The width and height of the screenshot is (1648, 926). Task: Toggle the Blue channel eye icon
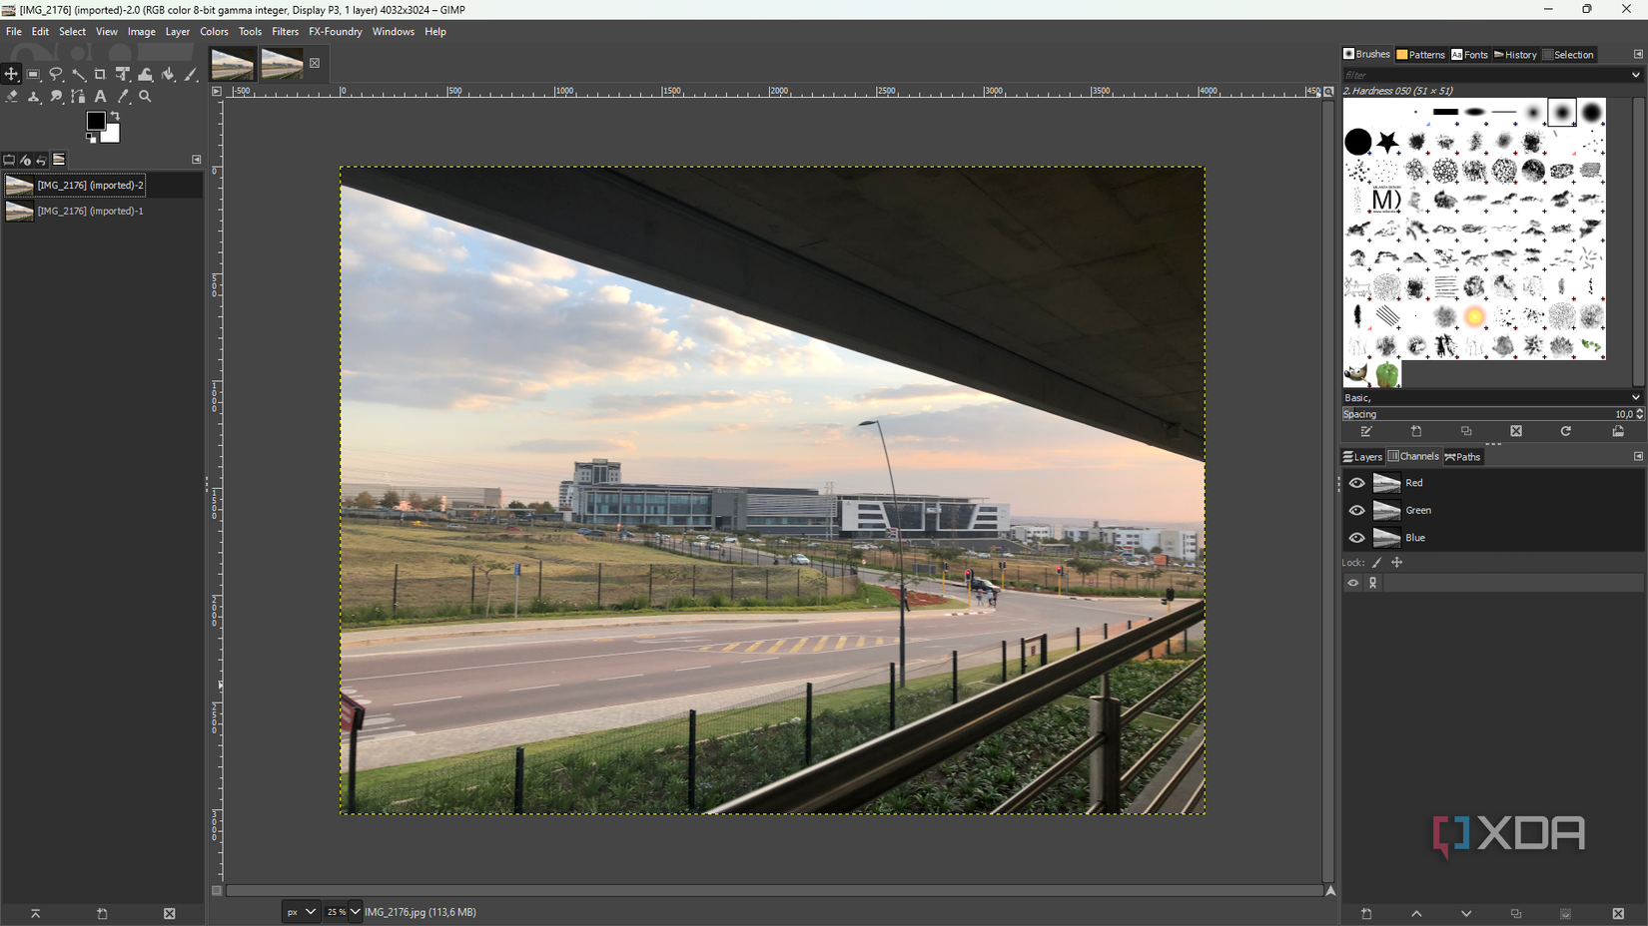tap(1356, 538)
